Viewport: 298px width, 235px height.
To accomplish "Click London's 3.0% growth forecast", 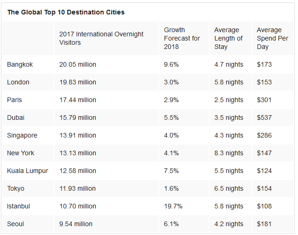I will 171,82.
